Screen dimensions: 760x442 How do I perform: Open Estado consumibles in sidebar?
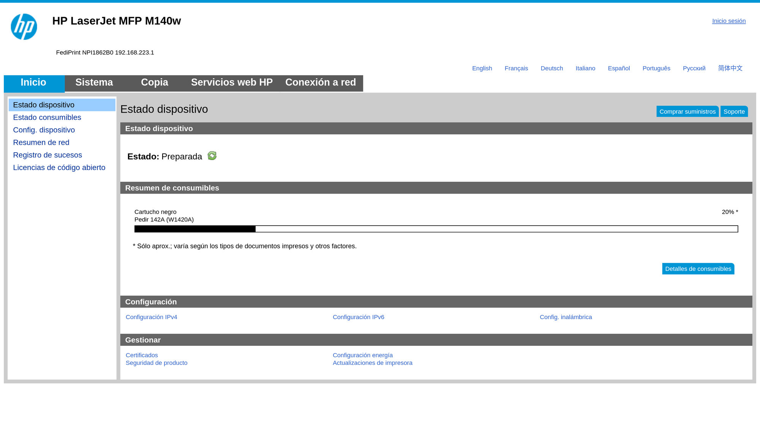point(47,118)
